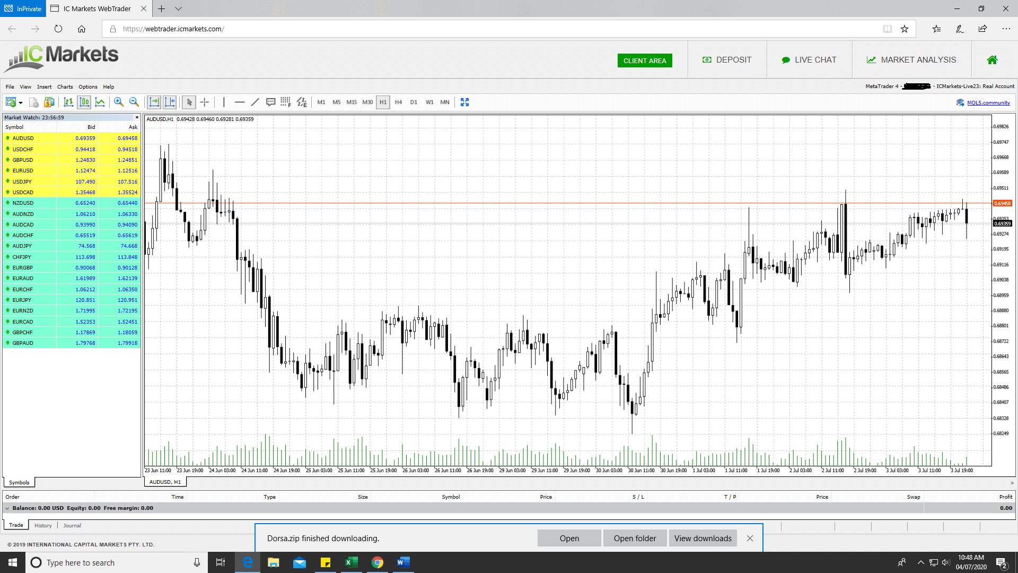Dismiss the download notification bar
Viewport: 1018px width, 573px height.
click(750, 538)
